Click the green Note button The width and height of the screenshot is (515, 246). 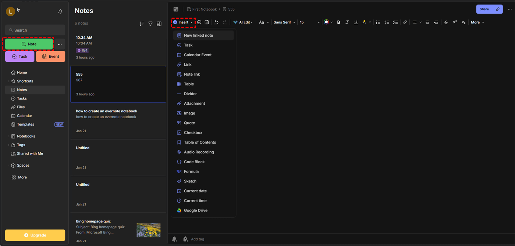29,44
